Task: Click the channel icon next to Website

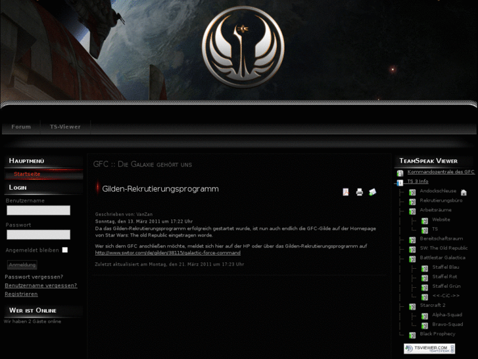Action: click(x=424, y=221)
